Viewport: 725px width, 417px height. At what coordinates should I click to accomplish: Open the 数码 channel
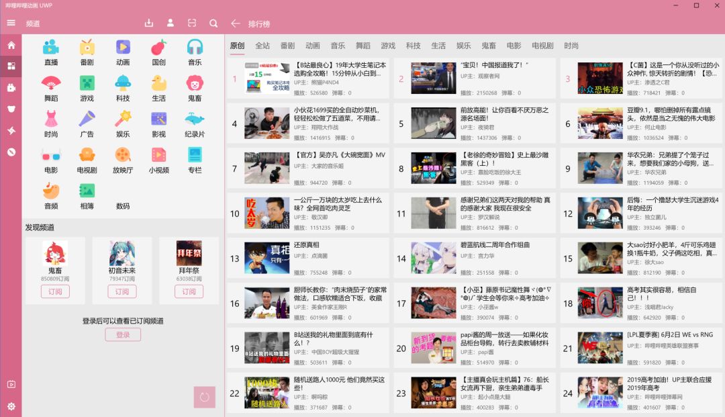123,205
